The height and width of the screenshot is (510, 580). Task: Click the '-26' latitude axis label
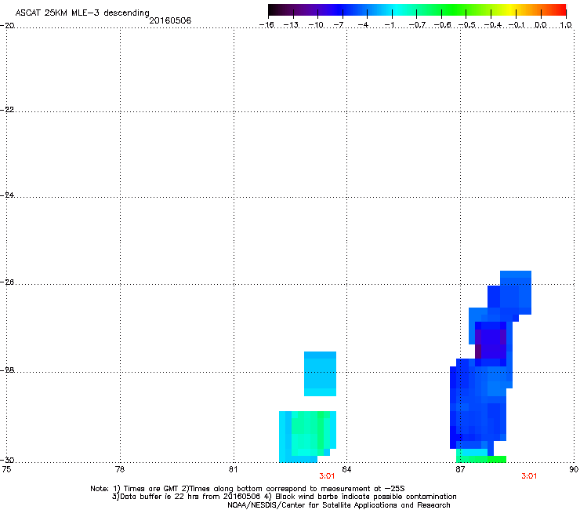7,282
